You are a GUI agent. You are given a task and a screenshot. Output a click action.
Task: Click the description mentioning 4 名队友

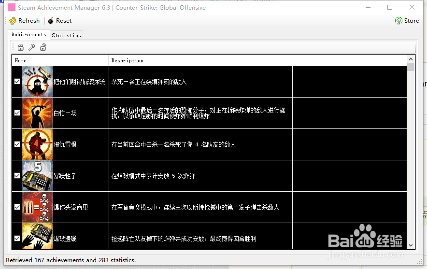[x=173, y=144]
